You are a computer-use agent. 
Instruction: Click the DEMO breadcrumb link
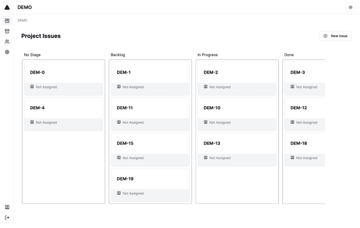tap(22, 20)
